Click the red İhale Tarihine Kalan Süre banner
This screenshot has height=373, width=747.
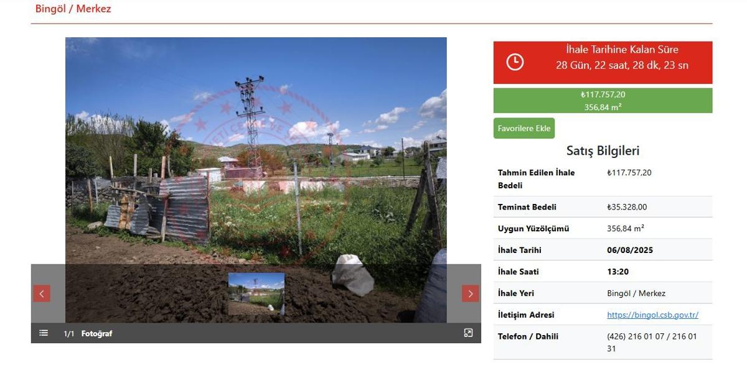603,62
